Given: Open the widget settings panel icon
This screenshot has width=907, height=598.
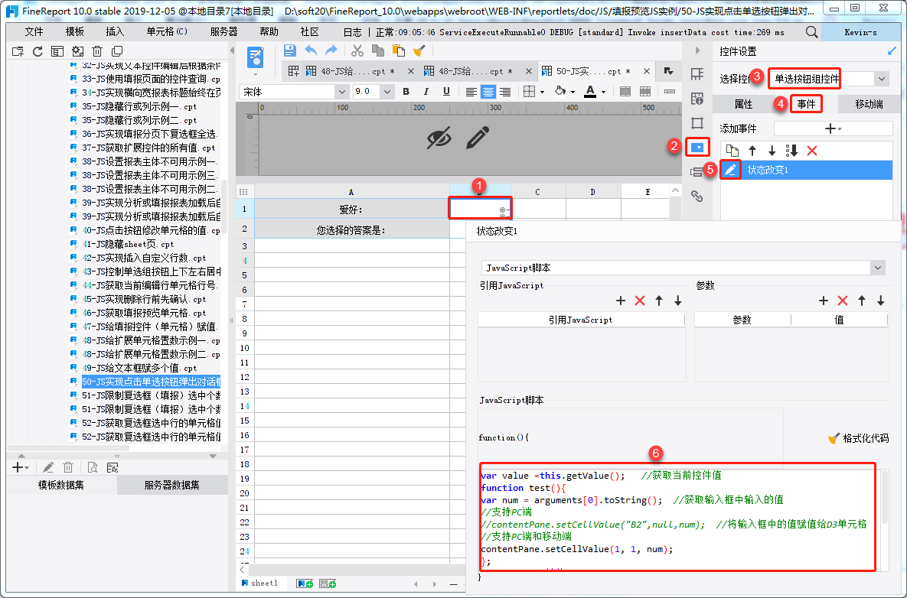Looking at the screenshot, I should [697, 148].
